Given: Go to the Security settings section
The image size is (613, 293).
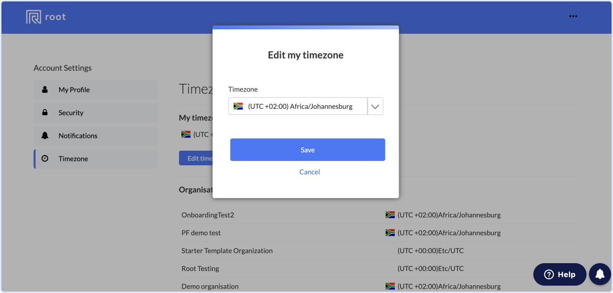Looking at the screenshot, I should click(x=96, y=113).
